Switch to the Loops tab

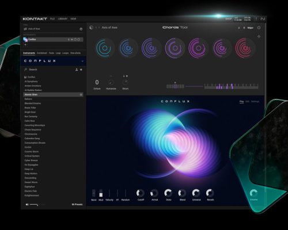tap(66, 53)
